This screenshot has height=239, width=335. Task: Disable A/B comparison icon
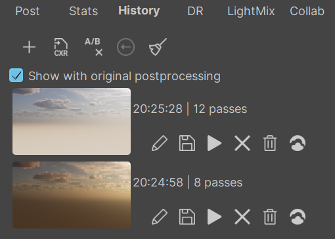(x=94, y=47)
